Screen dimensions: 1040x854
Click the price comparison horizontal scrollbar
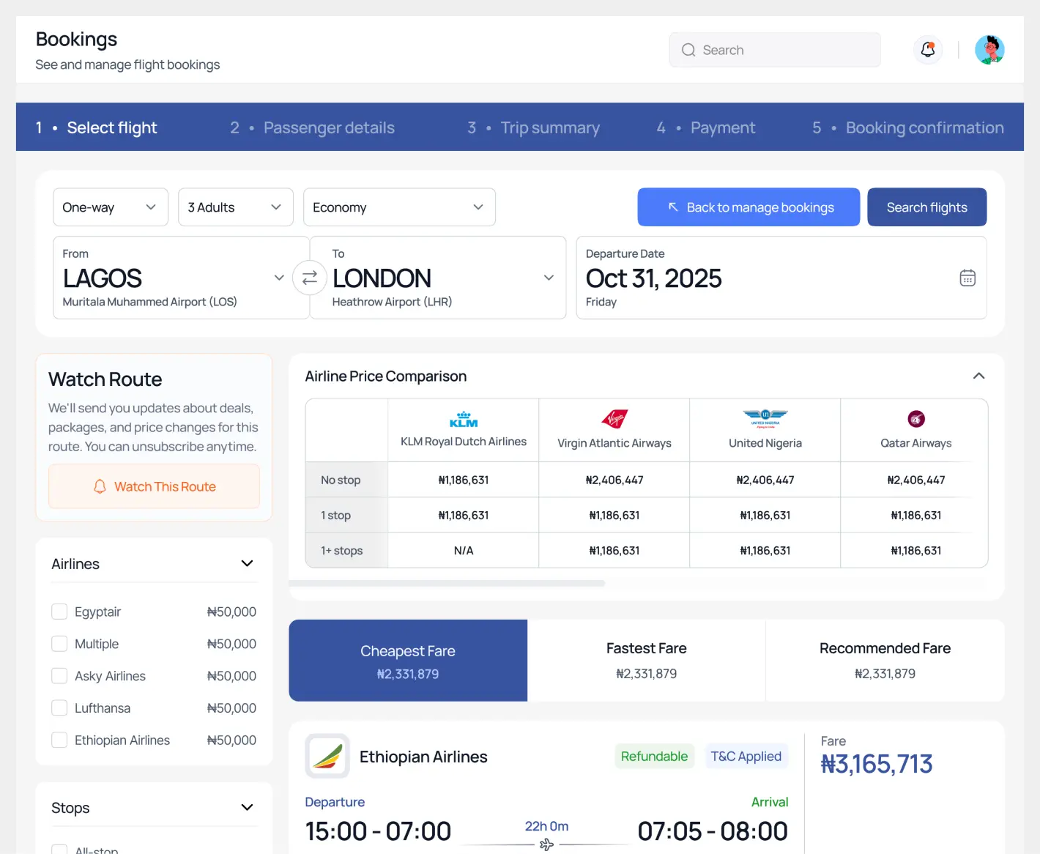coord(447,584)
